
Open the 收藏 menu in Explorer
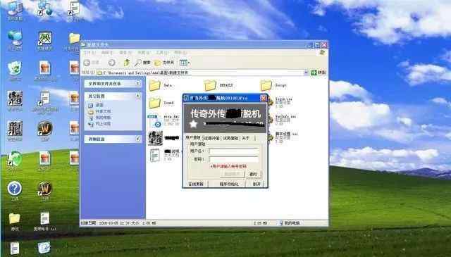point(143,53)
